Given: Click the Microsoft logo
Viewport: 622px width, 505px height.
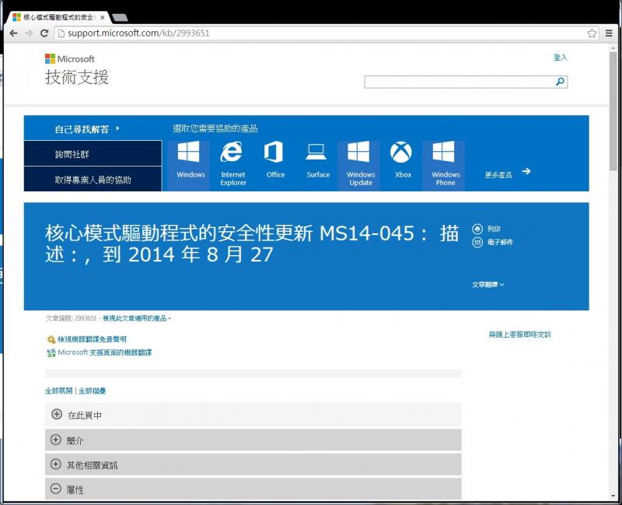Looking at the screenshot, I should 70,59.
